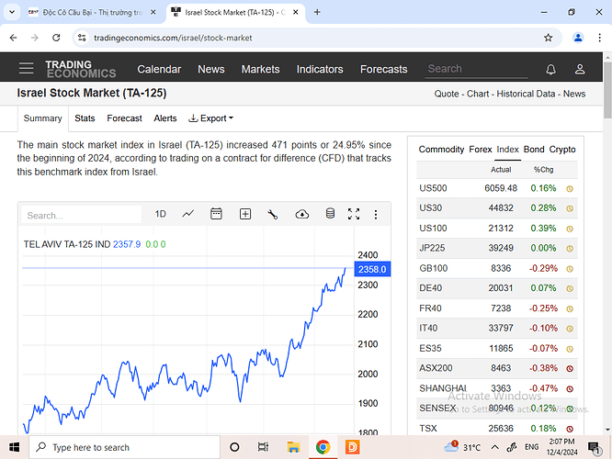
Task: Click the Quote link
Action: point(447,94)
